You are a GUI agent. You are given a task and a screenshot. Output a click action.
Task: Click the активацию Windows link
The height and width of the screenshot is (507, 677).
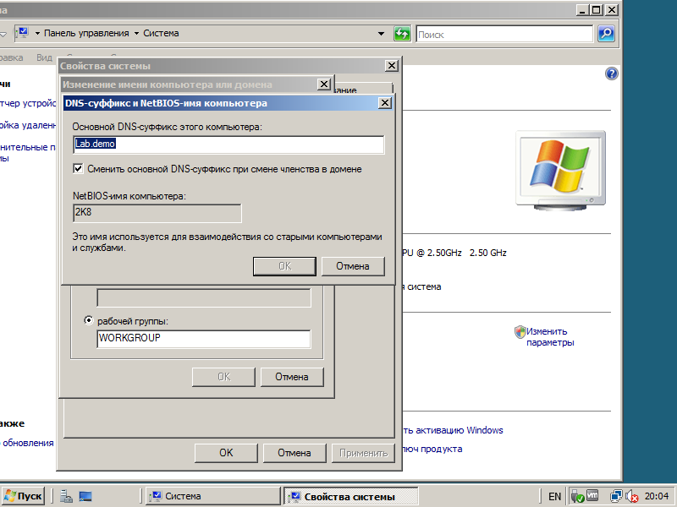click(453, 430)
